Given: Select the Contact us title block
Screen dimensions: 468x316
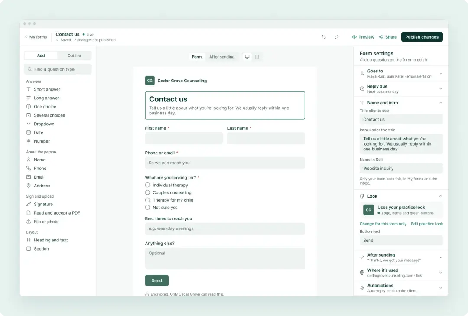Looking at the screenshot, I should click(x=225, y=105).
